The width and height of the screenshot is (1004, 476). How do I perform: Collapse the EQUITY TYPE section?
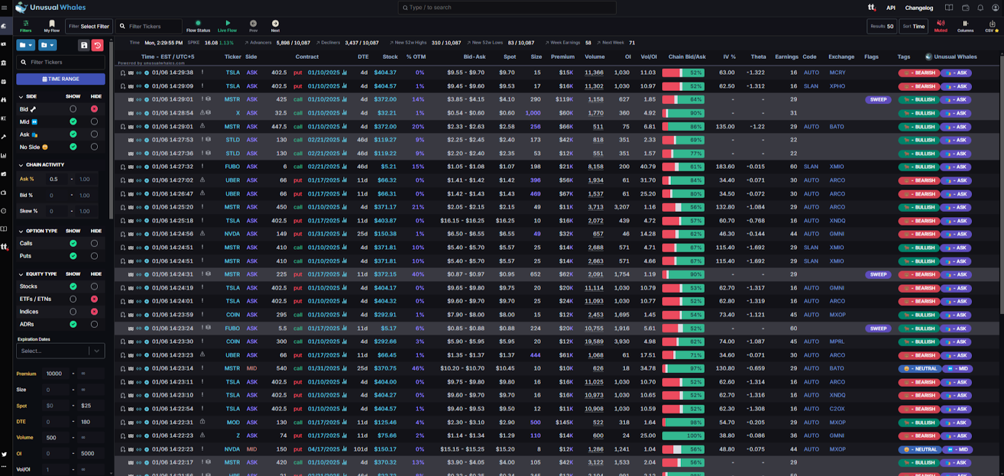(21, 274)
